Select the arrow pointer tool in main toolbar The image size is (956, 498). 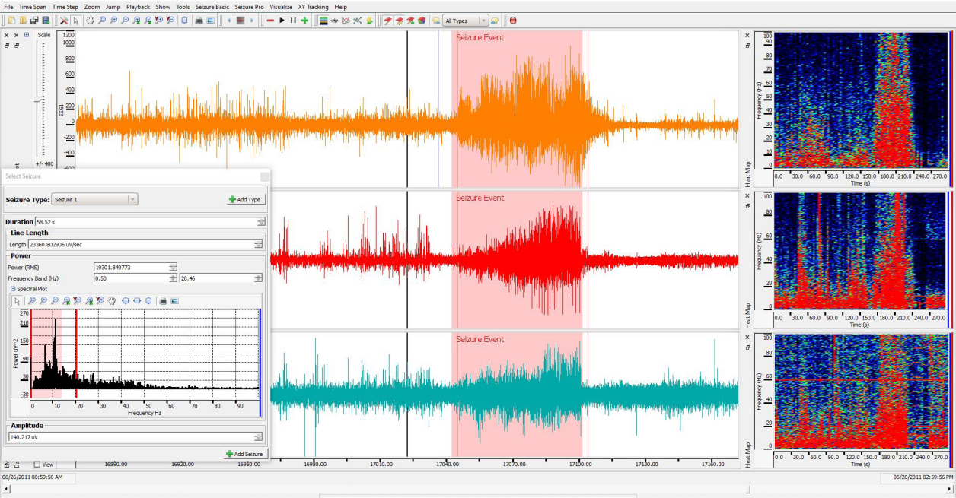click(75, 21)
